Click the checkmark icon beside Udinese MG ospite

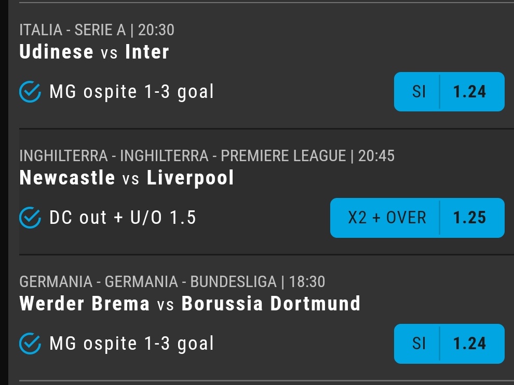click(x=30, y=92)
